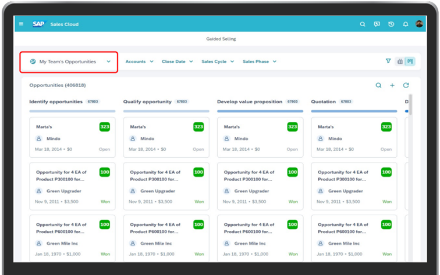The height and width of the screenshot is (275, 440).
Task: Refresh the opportunities list
Action: (x=406, y=85)
